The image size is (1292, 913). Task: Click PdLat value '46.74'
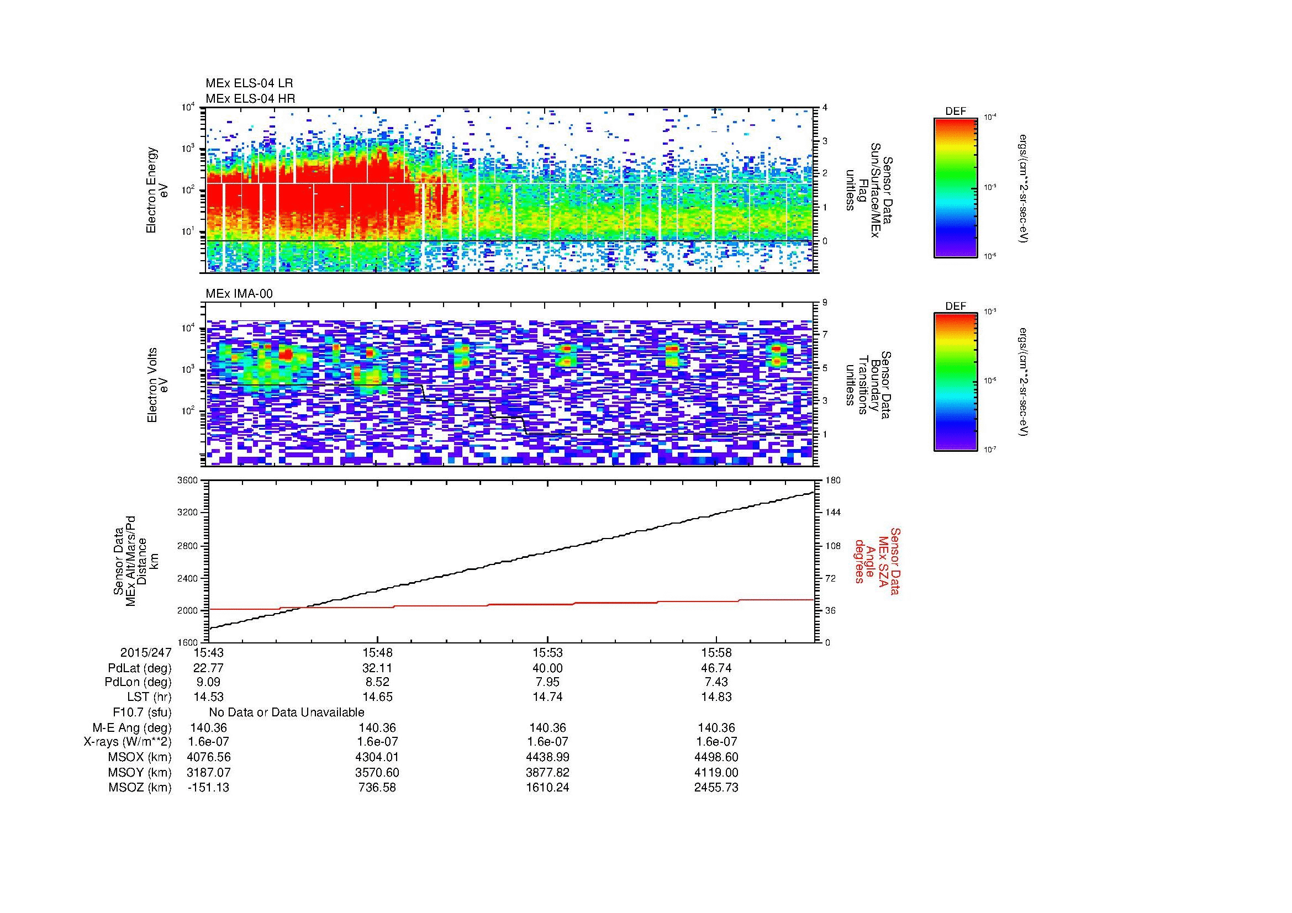[x=716, y=668]
